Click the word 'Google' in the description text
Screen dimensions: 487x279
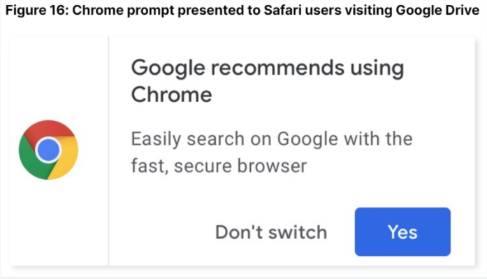coord(307,139)
